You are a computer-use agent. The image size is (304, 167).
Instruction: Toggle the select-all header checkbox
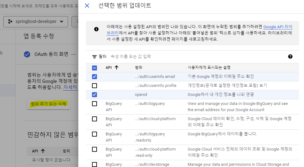(x=94, y=68)
